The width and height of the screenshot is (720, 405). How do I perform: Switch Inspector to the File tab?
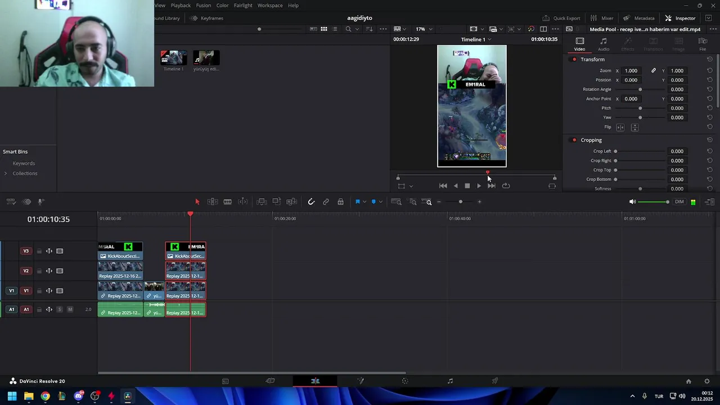703,44
